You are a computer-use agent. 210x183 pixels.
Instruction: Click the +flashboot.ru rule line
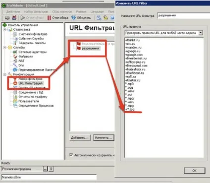[135, 73]
